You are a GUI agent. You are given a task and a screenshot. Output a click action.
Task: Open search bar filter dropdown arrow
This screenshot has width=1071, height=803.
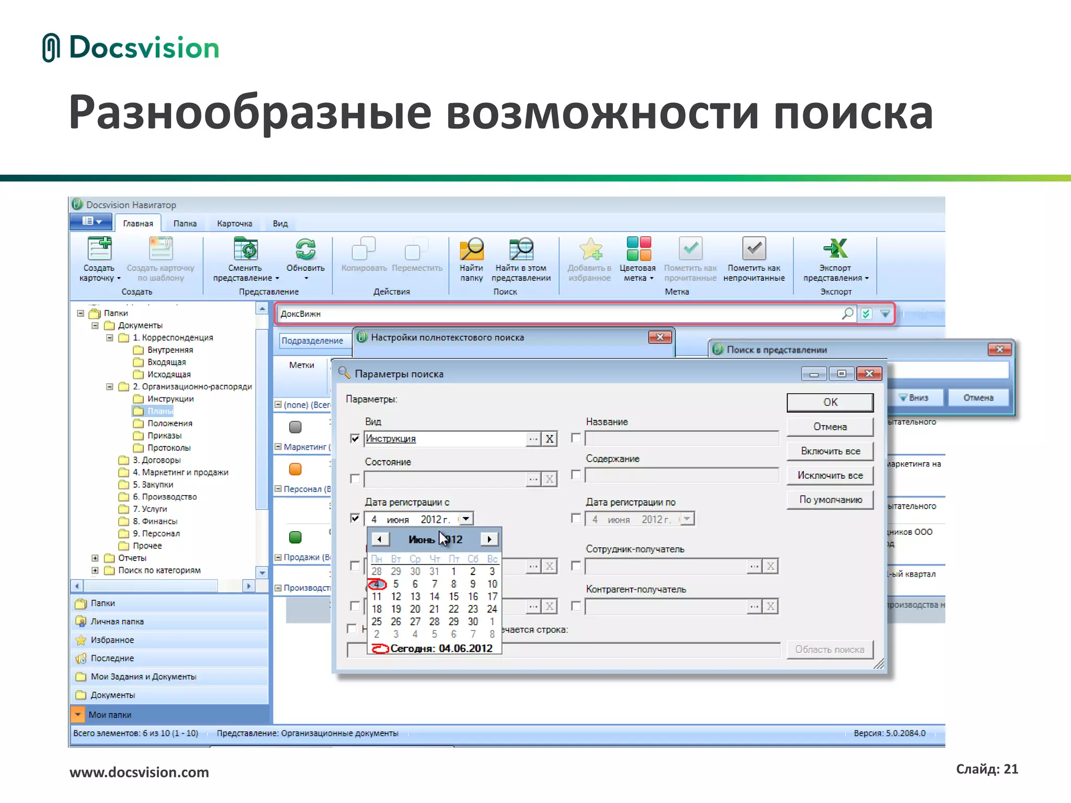tap(885, 314)
